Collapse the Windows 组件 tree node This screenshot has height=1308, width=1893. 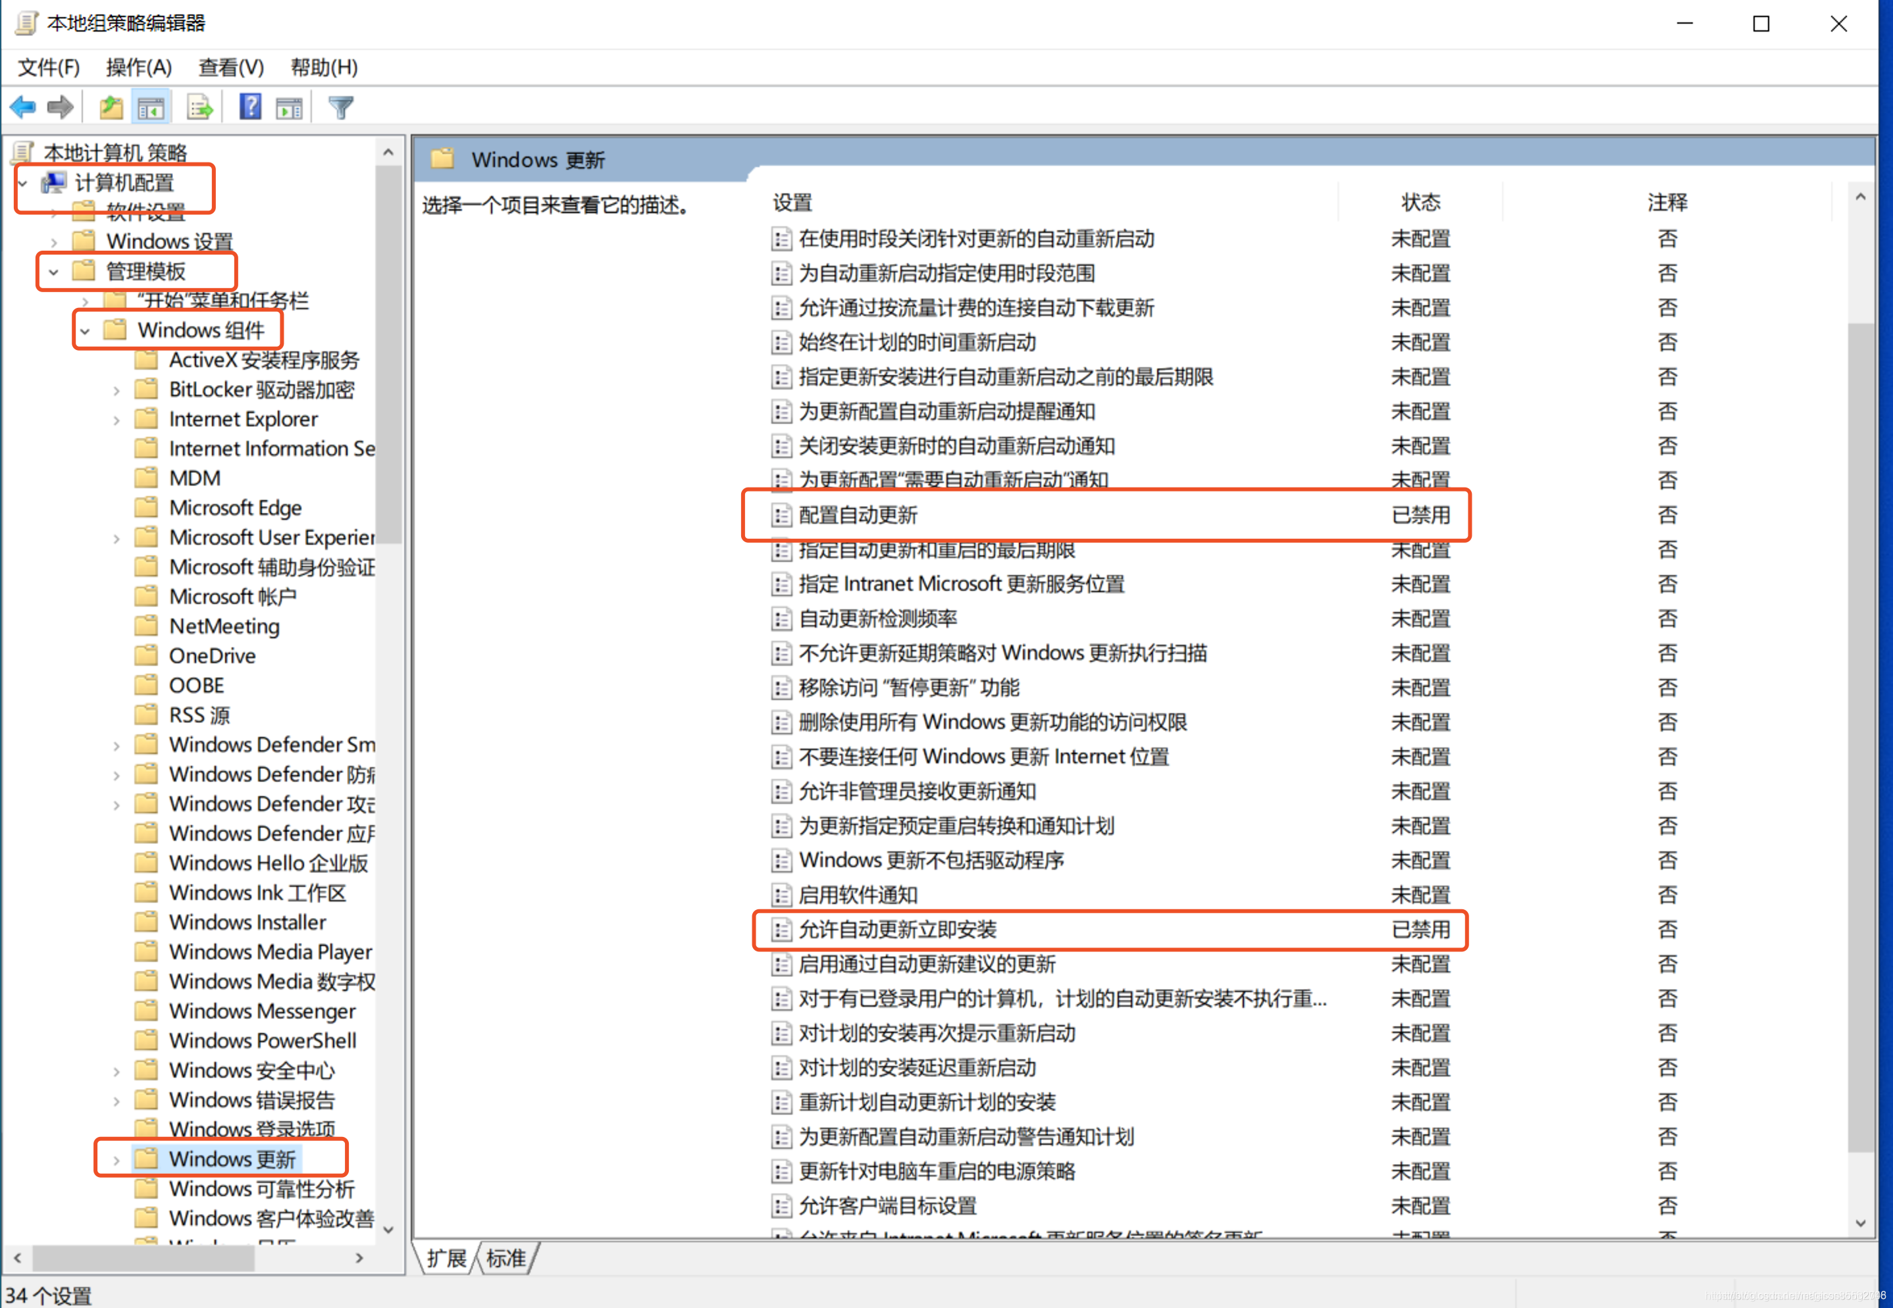pos(86,331)
